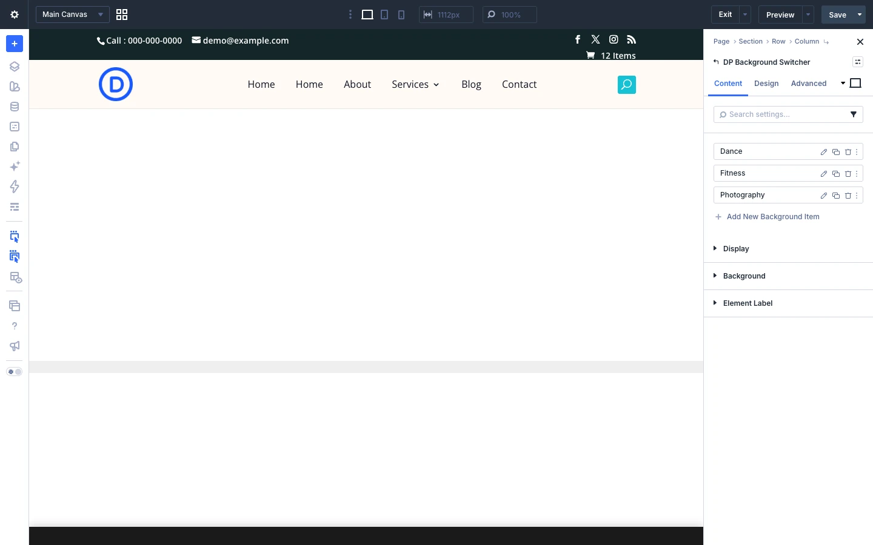
Task: Open the Save dropdown arrow
Action: 860,15
